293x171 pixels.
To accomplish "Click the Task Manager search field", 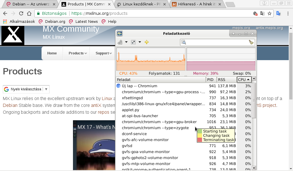I will [217, 42].
